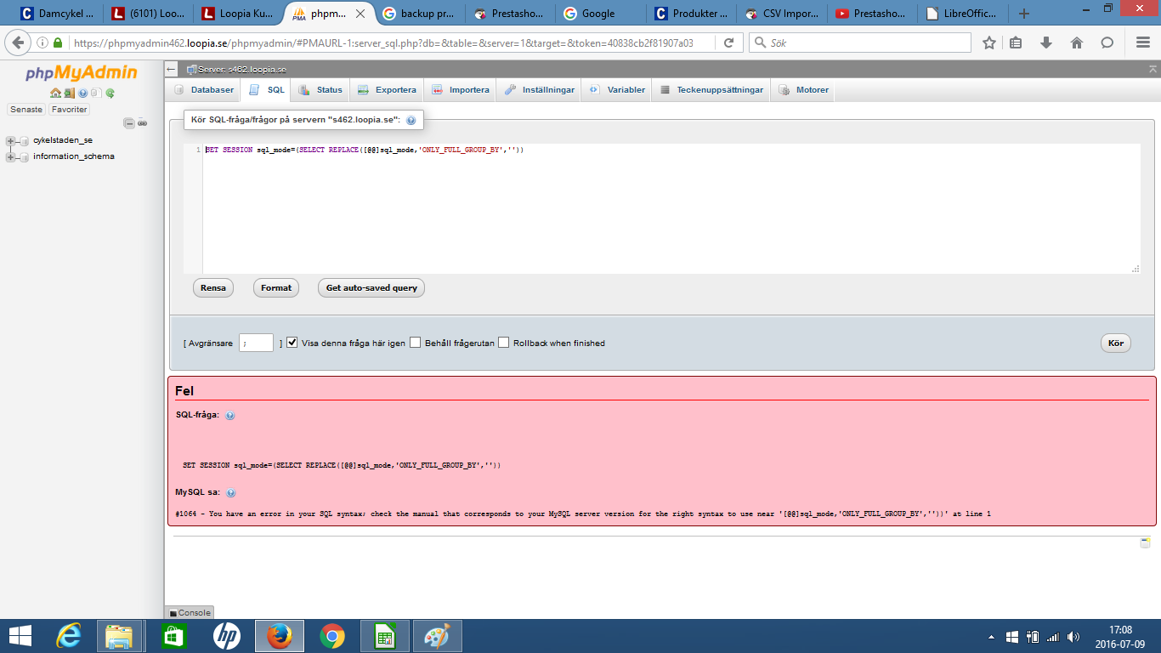Image resolution: width=1161 pixels, height=653 pixels.
Task: Expand the cykelstaden_se database tree
Action: coord(10,140)
